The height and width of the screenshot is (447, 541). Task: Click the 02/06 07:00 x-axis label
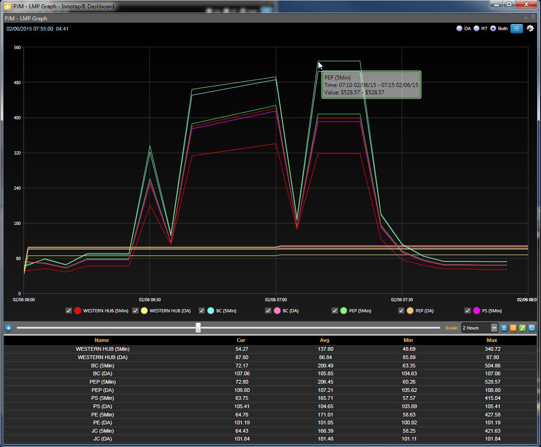click(x=276, y=300)
